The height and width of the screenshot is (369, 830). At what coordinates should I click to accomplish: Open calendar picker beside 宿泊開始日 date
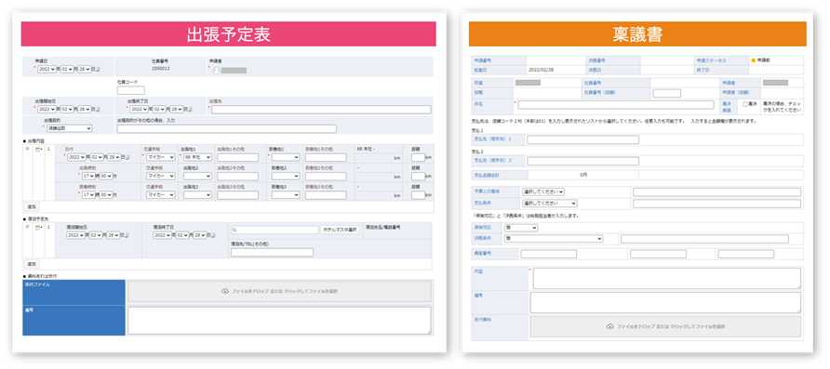(127, 235)
